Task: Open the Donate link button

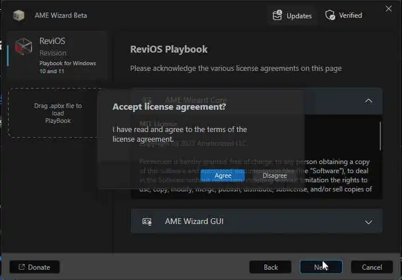Action: (x=35, y=267)
